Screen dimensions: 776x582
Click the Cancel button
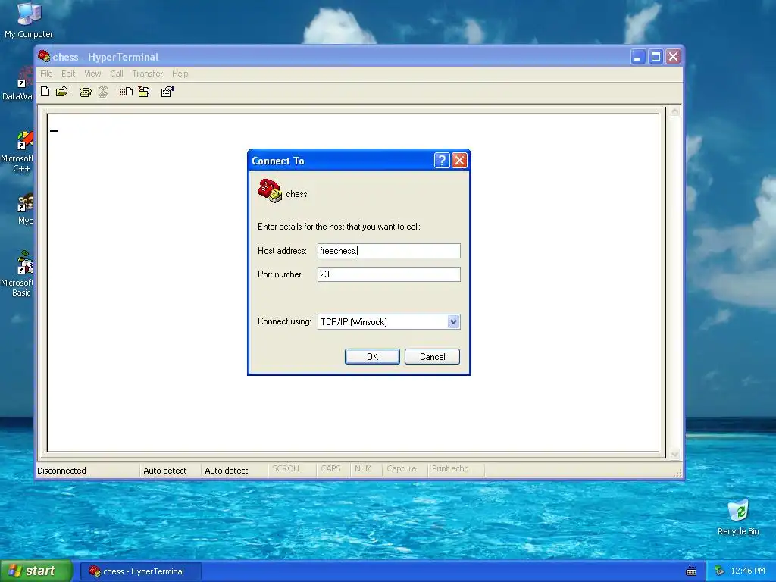coord(432,356)
